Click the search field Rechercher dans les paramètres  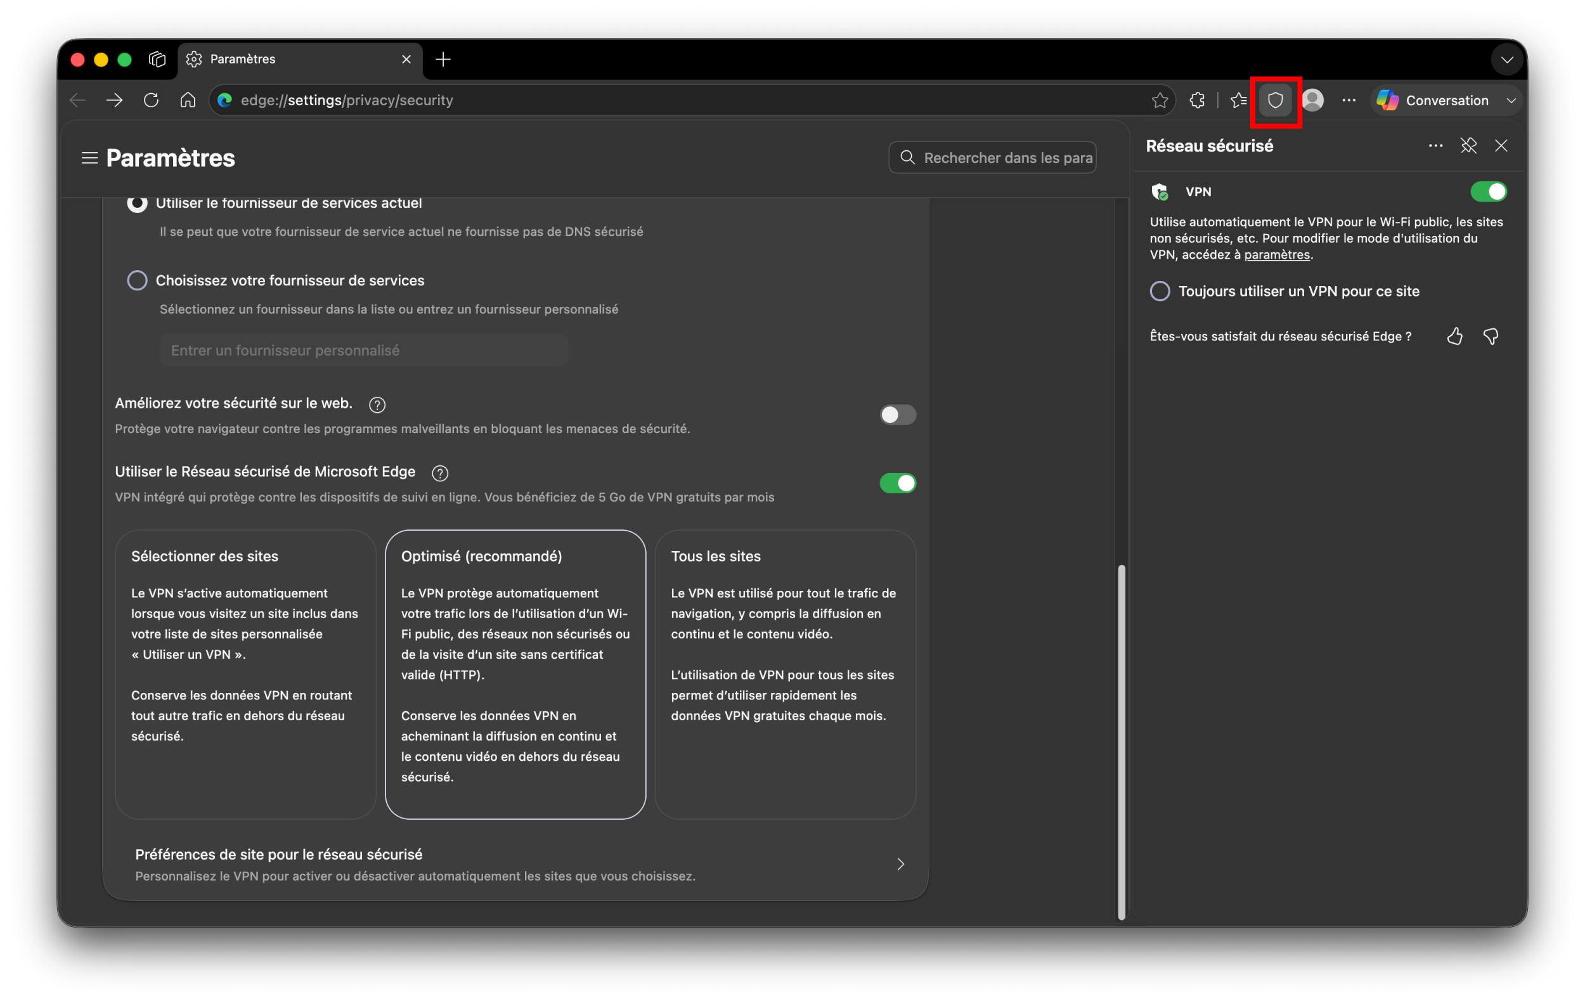click(x=993, y=157)
